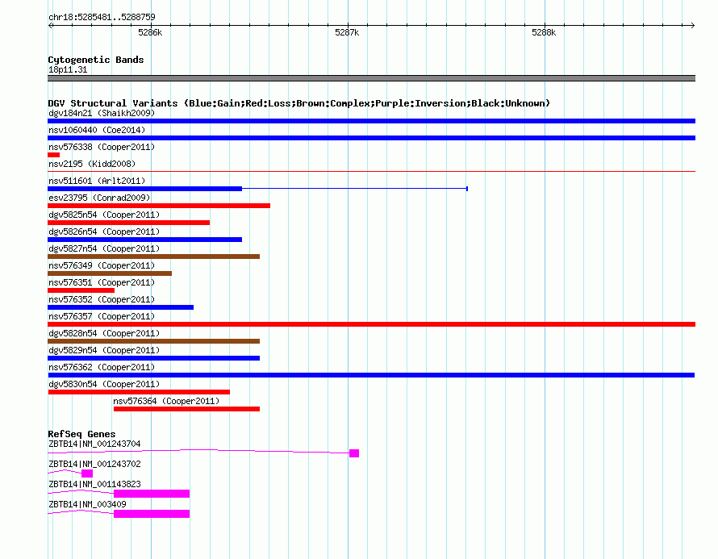The image size is (718, 559).
Task: Click the ZBTB14|NM_003409 transcript label
Action: pyautogui.click(x=87, y=504)
